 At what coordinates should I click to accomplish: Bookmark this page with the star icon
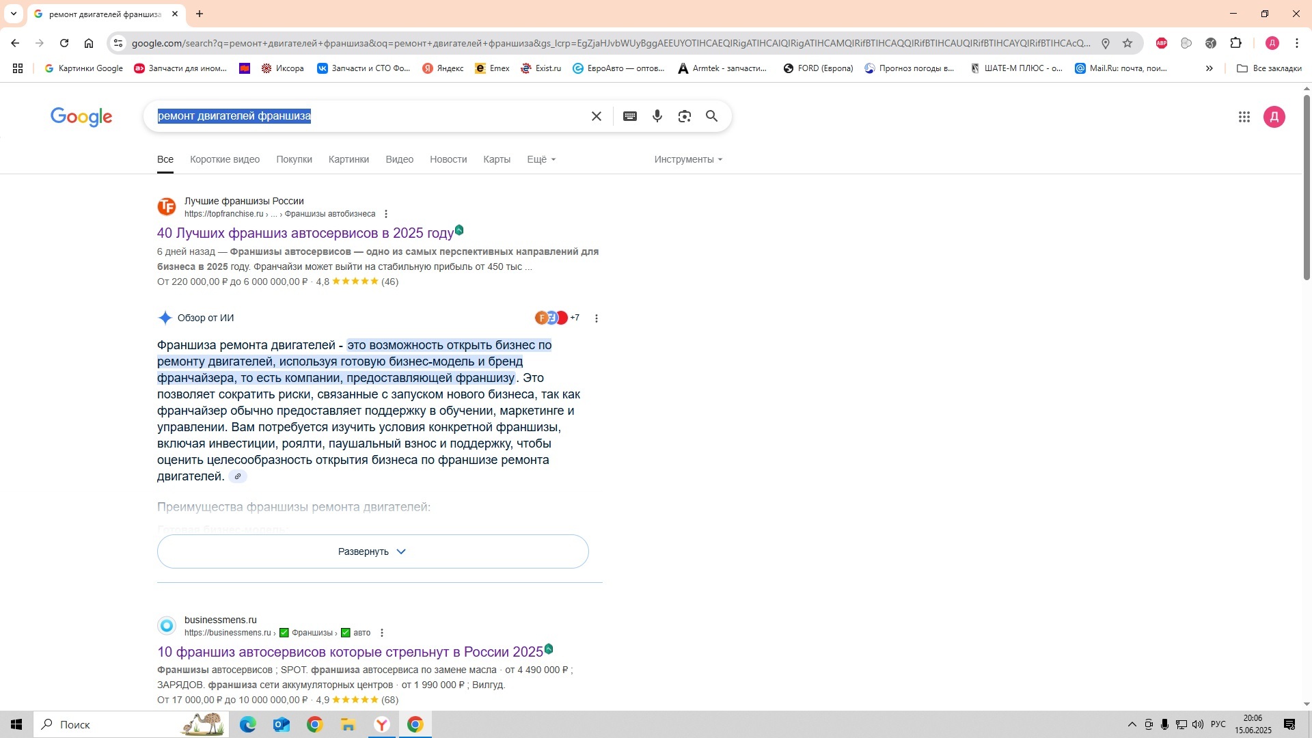point(1127,43)
